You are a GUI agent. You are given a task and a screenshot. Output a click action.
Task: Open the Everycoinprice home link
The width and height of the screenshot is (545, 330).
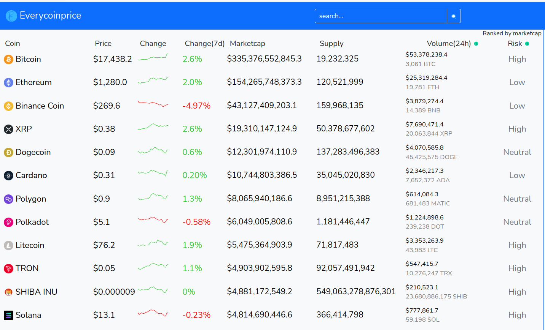coord(43,16)
